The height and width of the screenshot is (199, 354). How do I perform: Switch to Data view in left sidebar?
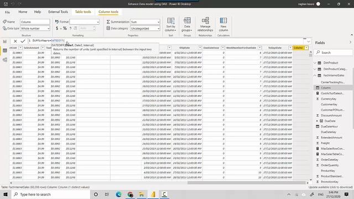tap(5, 50)
